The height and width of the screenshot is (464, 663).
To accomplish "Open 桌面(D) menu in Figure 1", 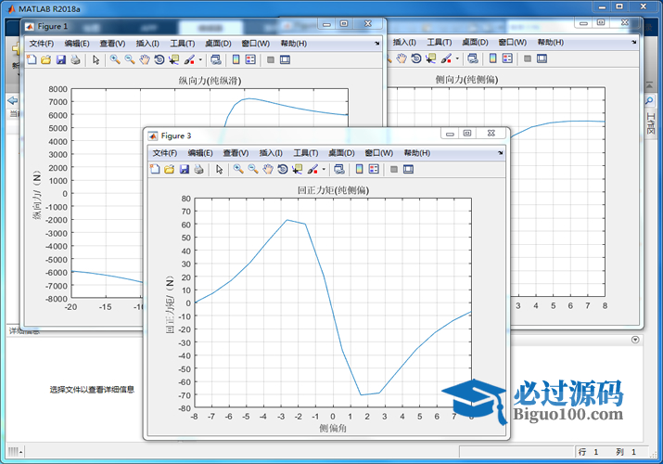I will coord(218,44).
